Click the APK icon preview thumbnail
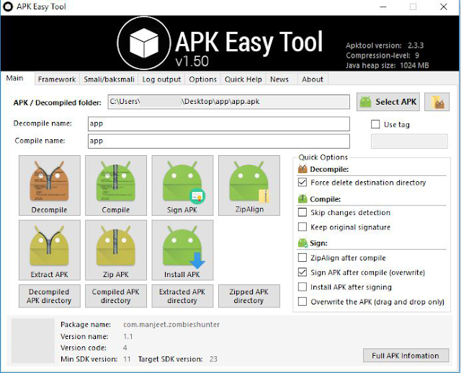 coord(33,341)
